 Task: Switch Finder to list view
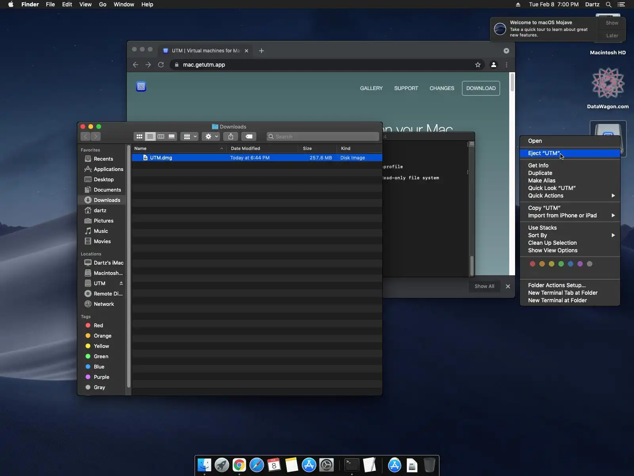[150, 136]
